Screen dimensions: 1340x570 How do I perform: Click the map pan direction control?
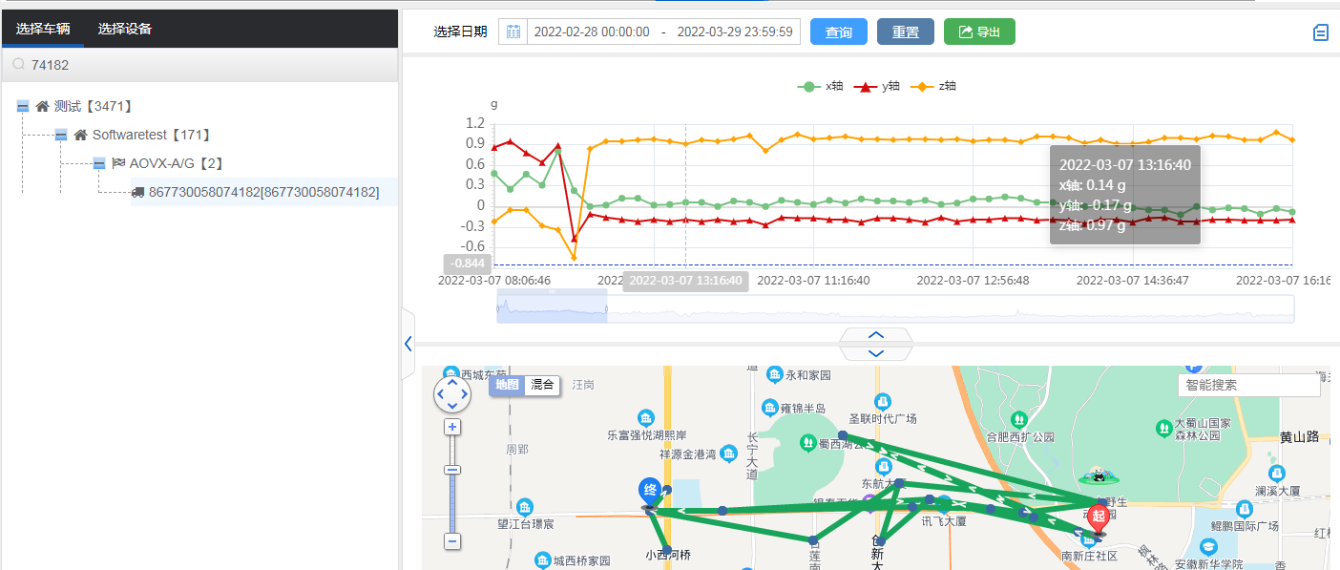tap(451, 392)
